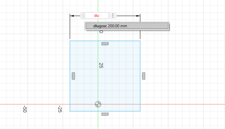Click the 25 dimension label inside rectangle
Screen dimensions: 225x129
101,65
